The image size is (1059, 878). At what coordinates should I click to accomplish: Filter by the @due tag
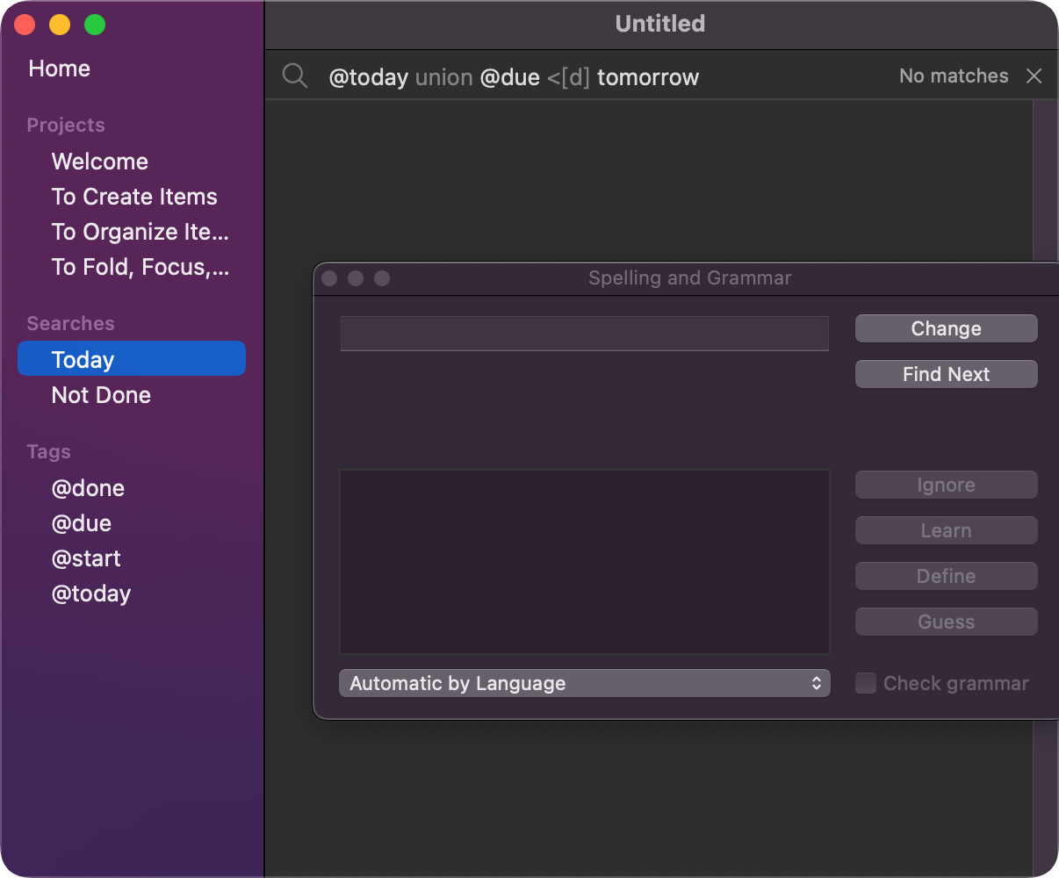(82, 523)
